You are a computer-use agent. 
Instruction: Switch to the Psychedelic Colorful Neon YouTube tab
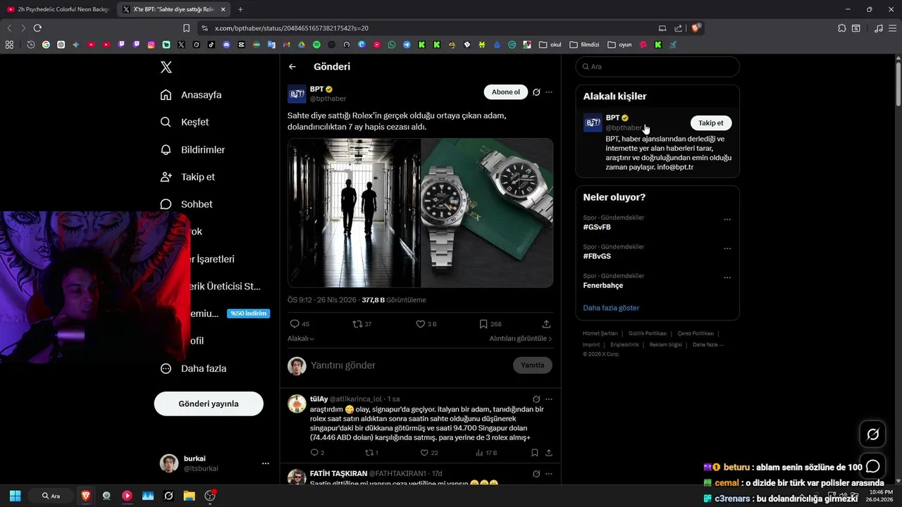(58, 9)
